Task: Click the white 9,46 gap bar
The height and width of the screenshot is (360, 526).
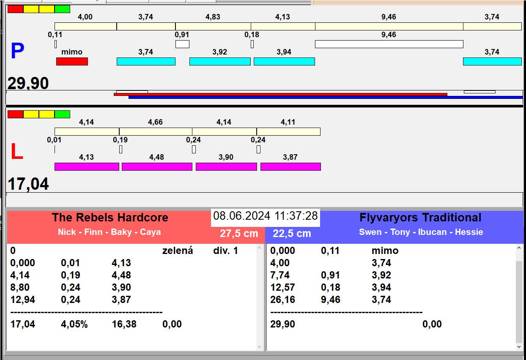Action: (389, 44)
